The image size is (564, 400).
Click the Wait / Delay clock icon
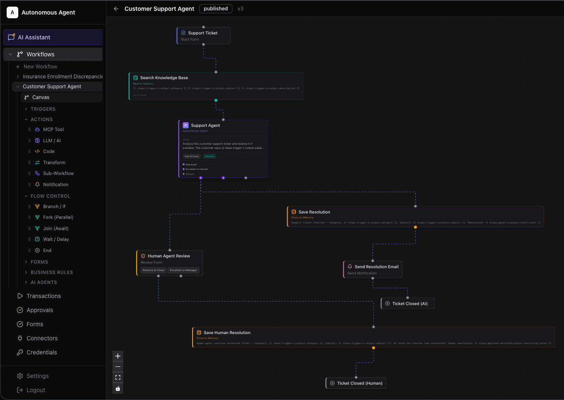pos(37,239)
